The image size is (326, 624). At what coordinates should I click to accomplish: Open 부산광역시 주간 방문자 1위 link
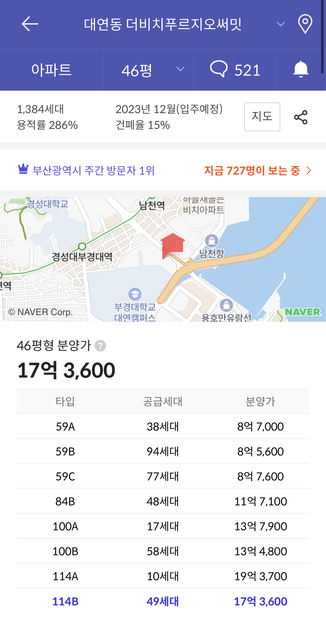(93, 170)
